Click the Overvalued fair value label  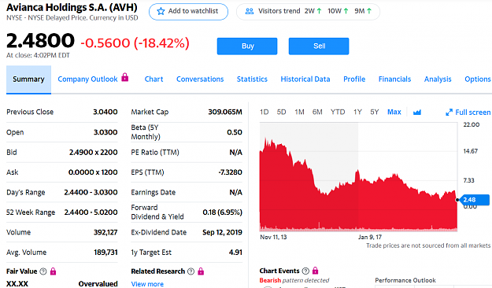click(98, 284)
